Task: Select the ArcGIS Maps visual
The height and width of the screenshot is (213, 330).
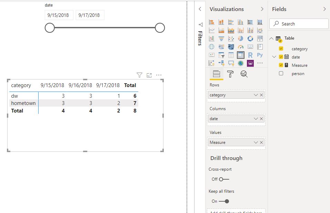Action: 241,63
